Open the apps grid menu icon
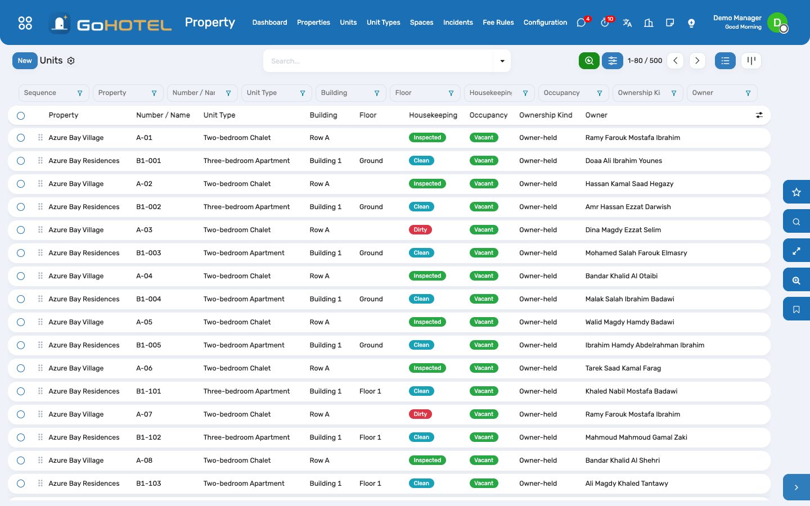Viewport: 810px width, 506px height. tap(25, 23)
